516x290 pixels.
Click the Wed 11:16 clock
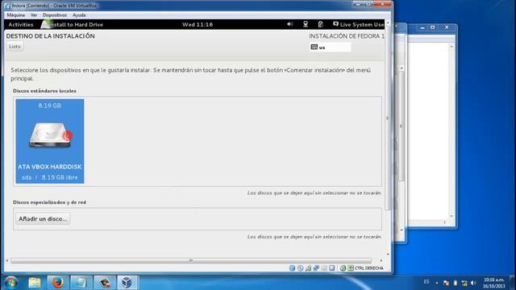(198, 25)
